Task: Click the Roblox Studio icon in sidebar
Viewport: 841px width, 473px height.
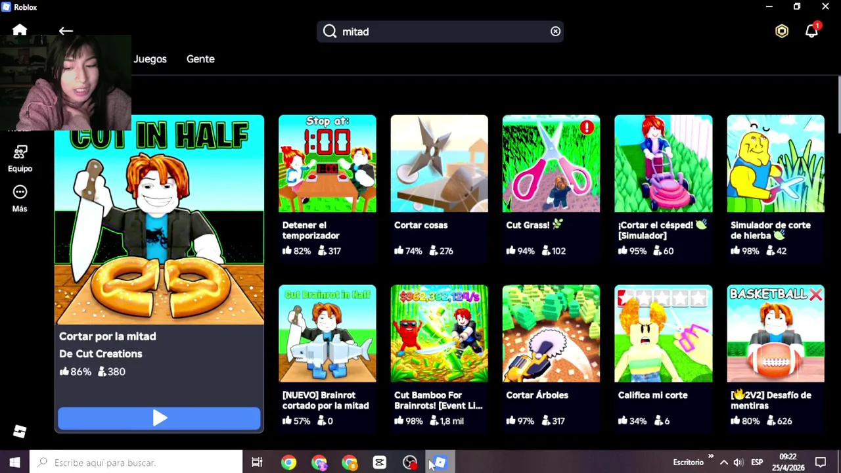Action: coord(20,431)
